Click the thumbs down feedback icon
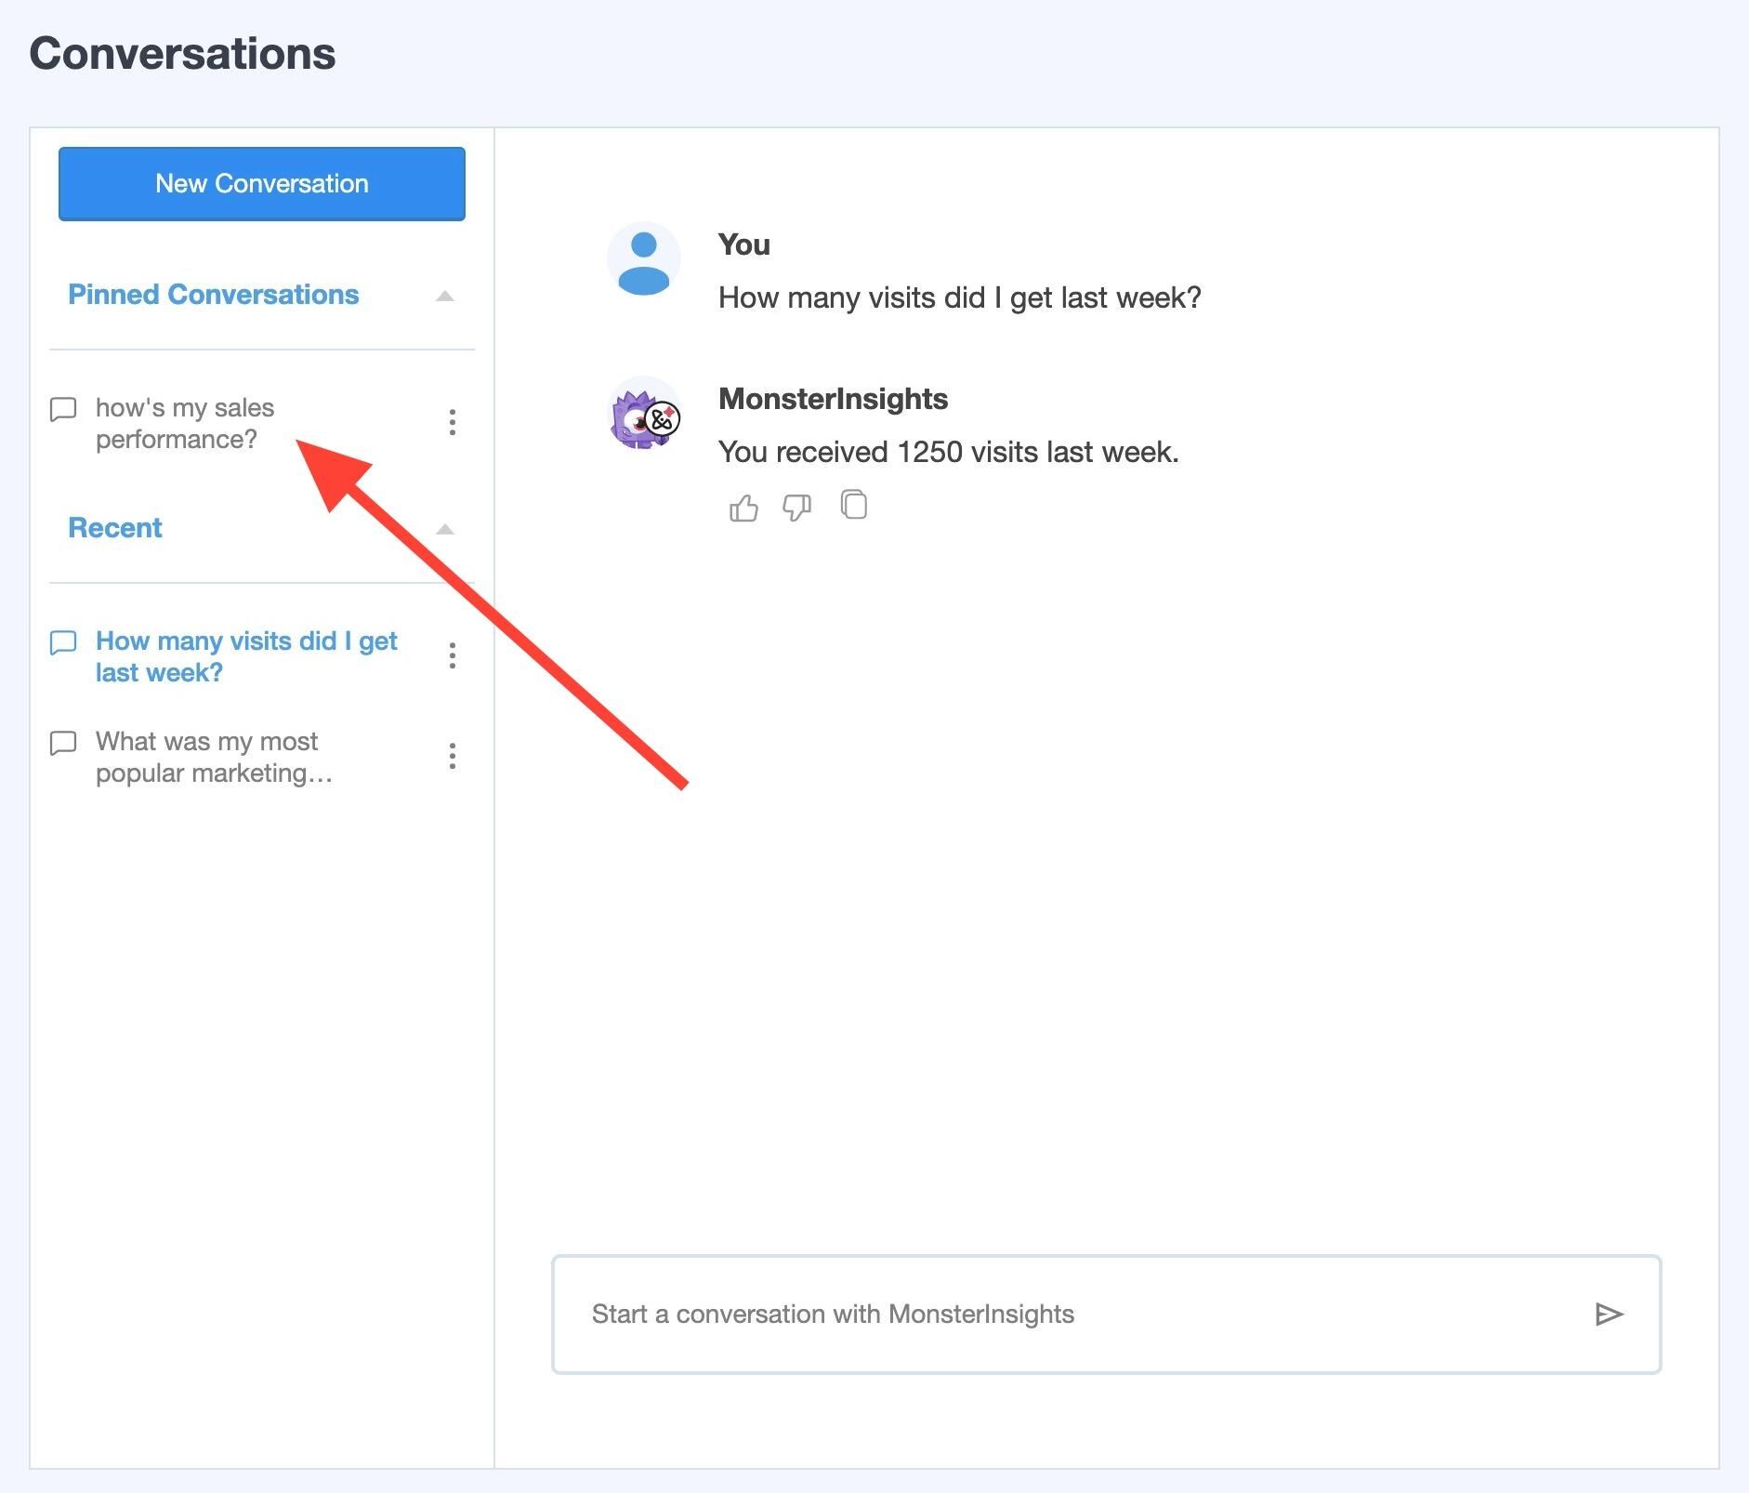Screen dimensions: 1749x1493 [796, 508]
